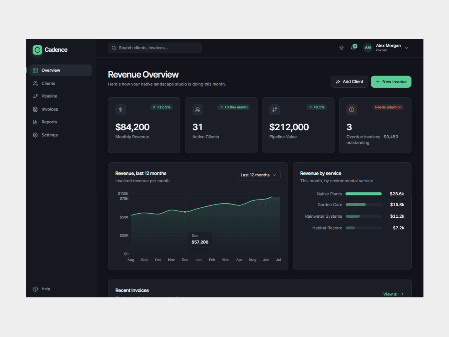Viewport: 449px width, 337px height.
Task: Open the Overview sidebar item
Action: pyautogui.click(x=61, y=70)
